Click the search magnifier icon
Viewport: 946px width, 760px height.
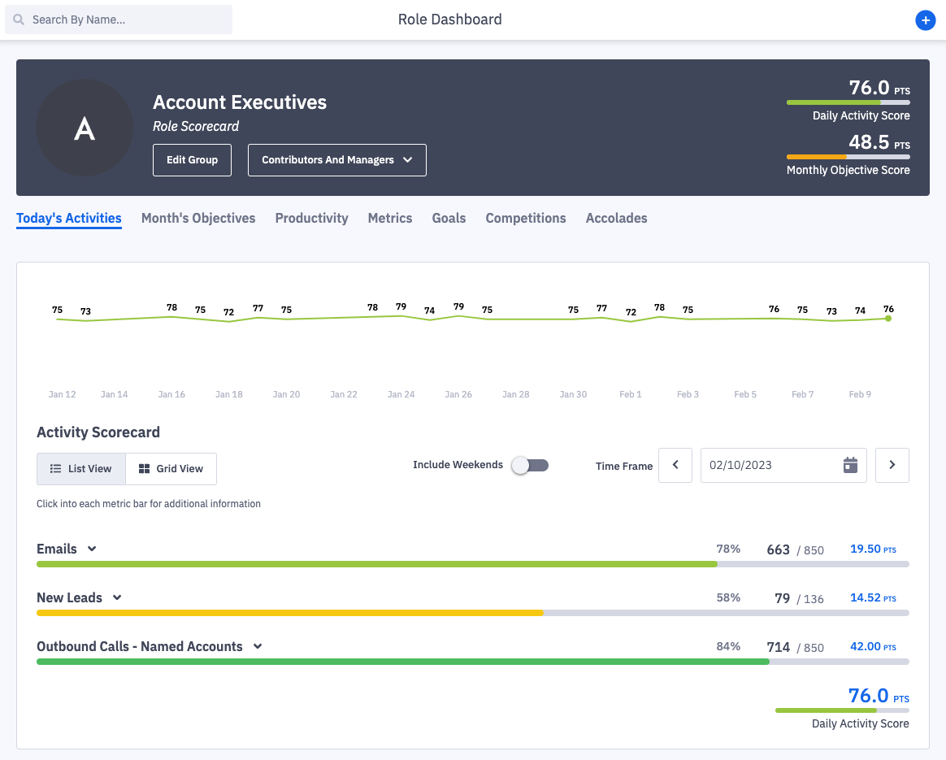tap(19, 20)
